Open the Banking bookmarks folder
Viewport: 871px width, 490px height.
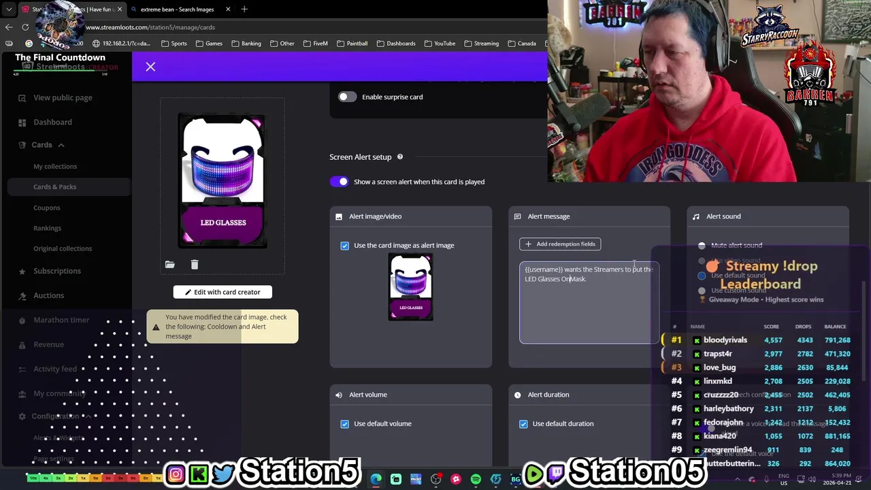(246, 44)
